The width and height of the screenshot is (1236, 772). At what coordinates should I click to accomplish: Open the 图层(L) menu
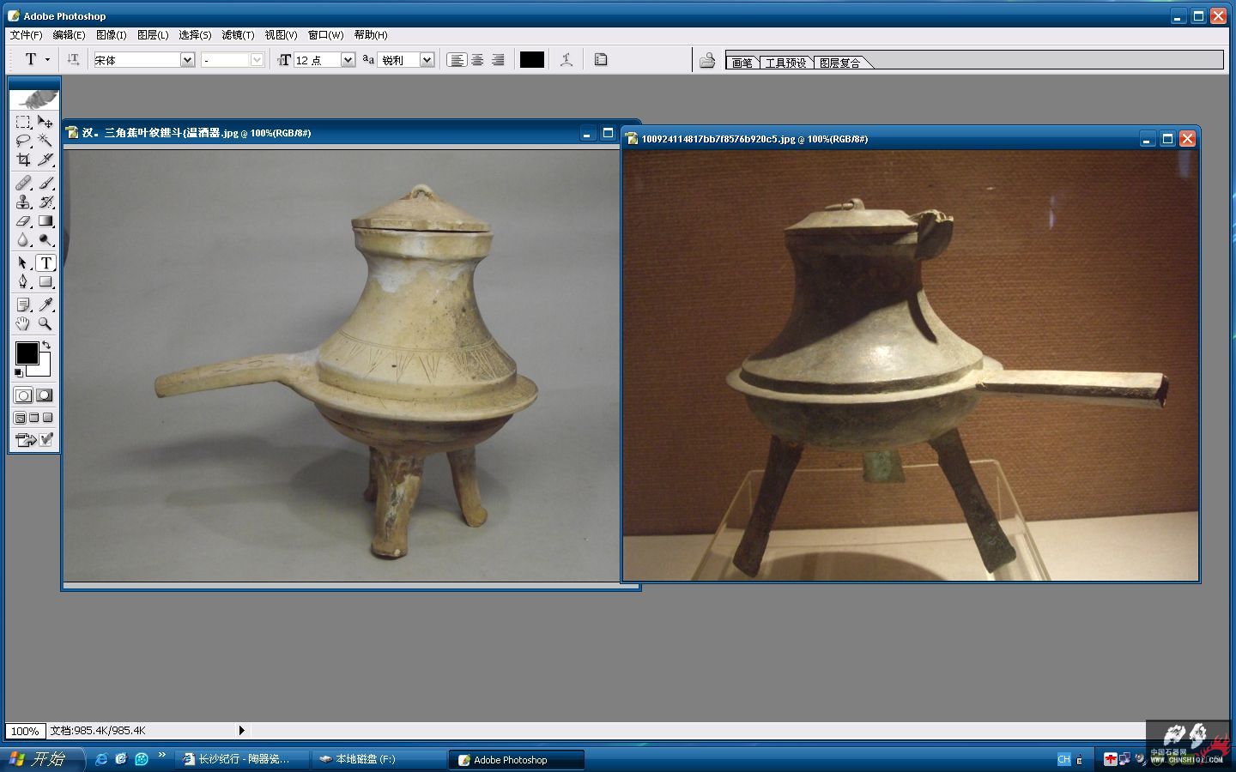[153, 35]
